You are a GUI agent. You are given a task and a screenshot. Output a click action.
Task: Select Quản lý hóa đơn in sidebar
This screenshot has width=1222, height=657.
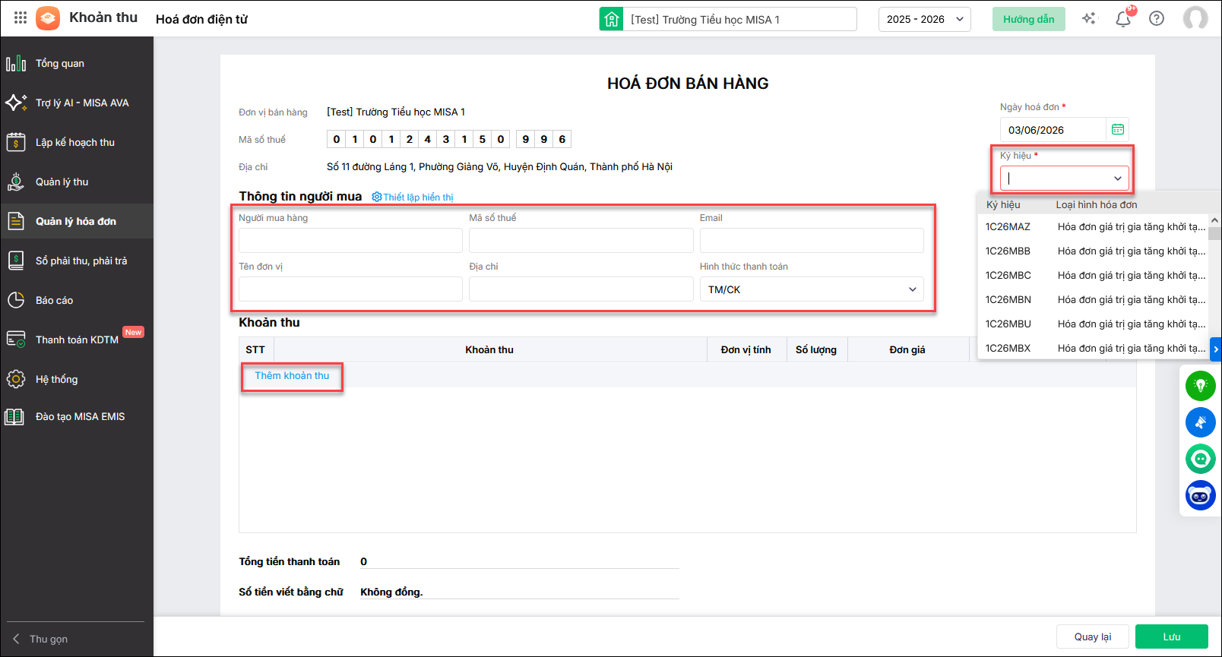76,221
